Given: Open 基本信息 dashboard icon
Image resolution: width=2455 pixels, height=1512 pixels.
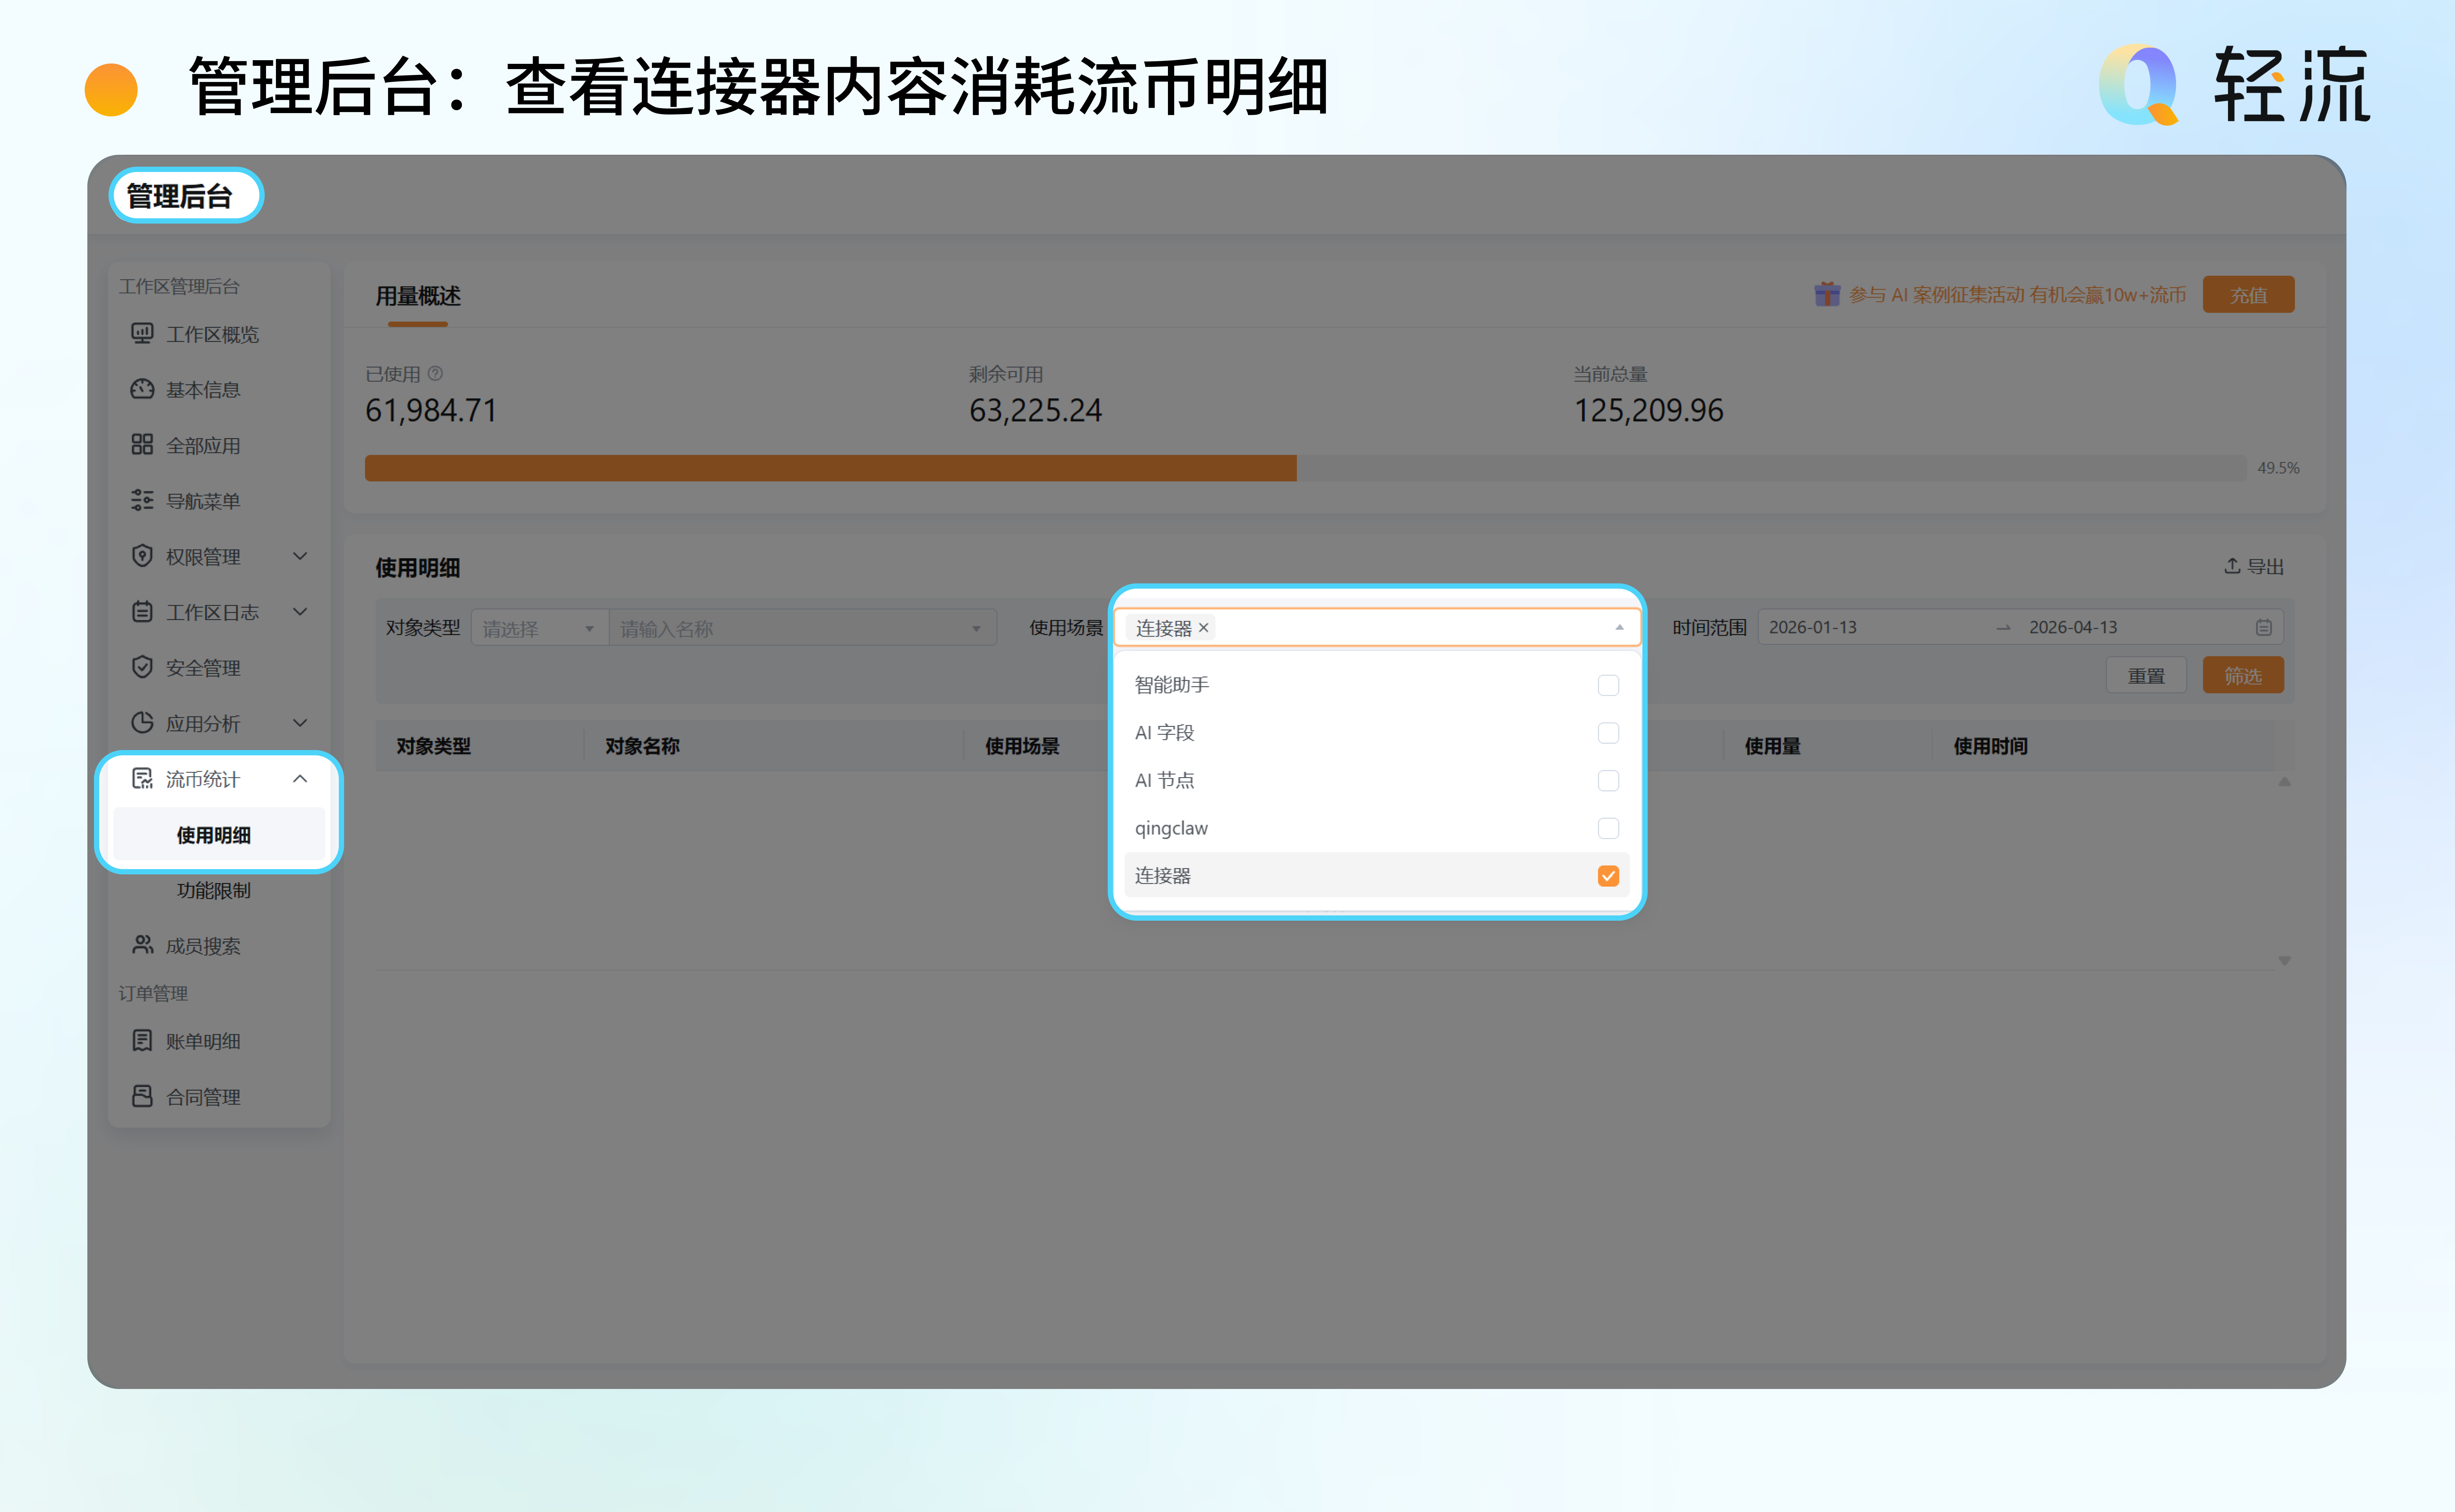Looking at the screenshot, I should (142, 389).
